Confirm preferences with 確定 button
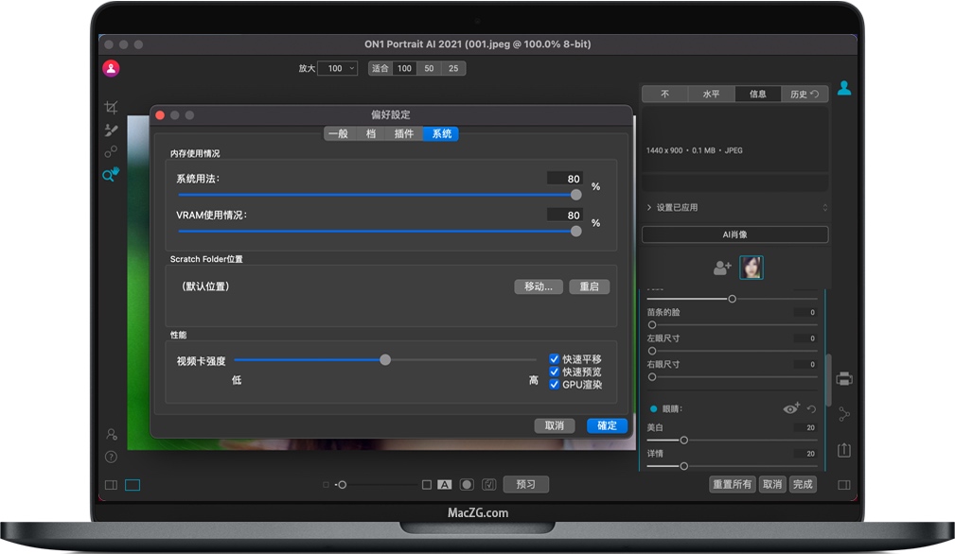The width and height of the screenshot is (955, 554). pyautogui.click(x=607, y=425)
